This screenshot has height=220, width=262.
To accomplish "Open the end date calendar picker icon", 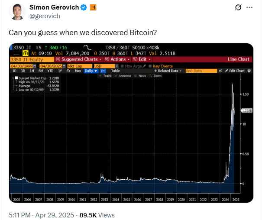I will point(64,66).
